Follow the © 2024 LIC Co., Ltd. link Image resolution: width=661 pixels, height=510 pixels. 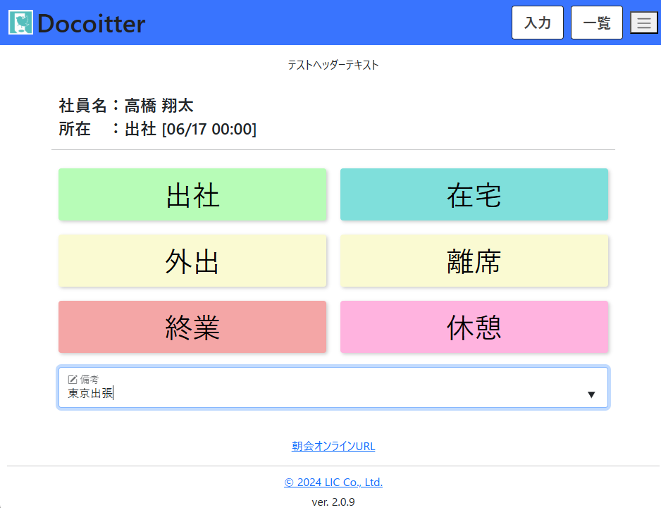click(x=333, y=483)
